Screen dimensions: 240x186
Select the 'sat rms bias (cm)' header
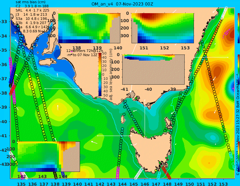(x=30, y=2)
